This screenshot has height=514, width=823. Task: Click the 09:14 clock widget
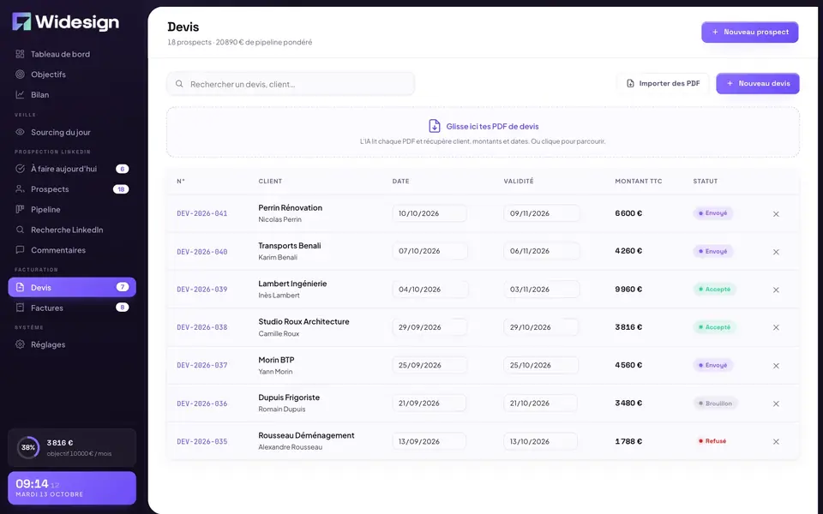[72, 487]
